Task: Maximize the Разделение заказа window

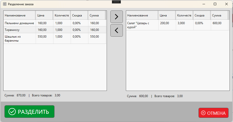Action: point(215,4)
